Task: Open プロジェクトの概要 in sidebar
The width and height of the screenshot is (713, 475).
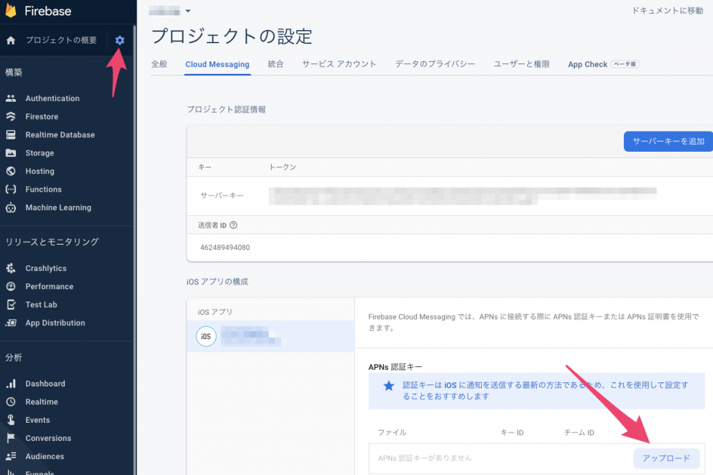Action: tap(61, 40)
